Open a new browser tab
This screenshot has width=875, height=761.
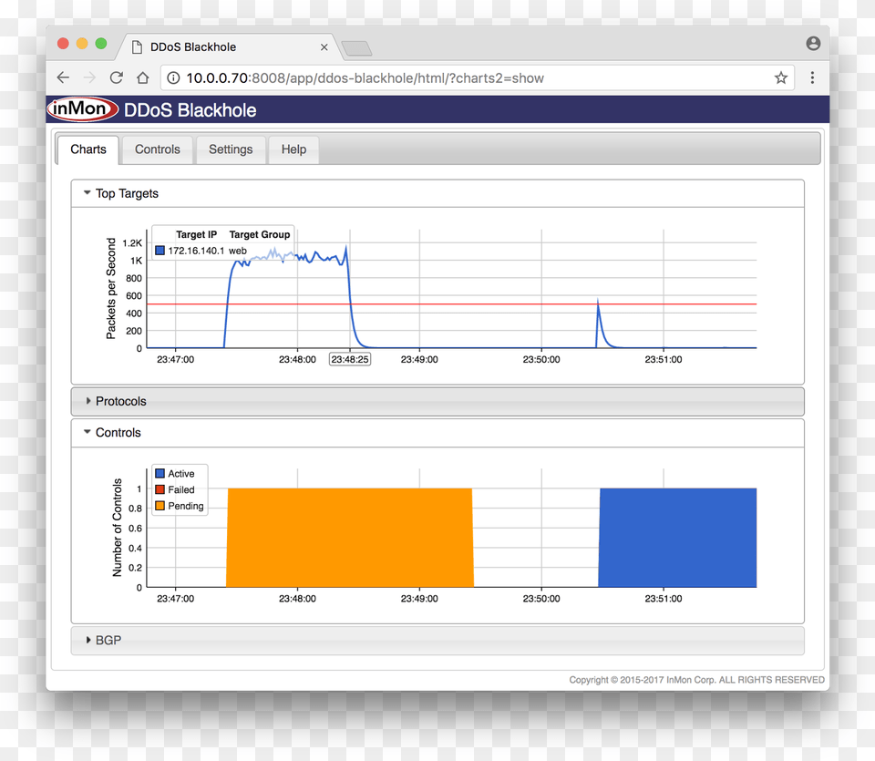[355, 48]
